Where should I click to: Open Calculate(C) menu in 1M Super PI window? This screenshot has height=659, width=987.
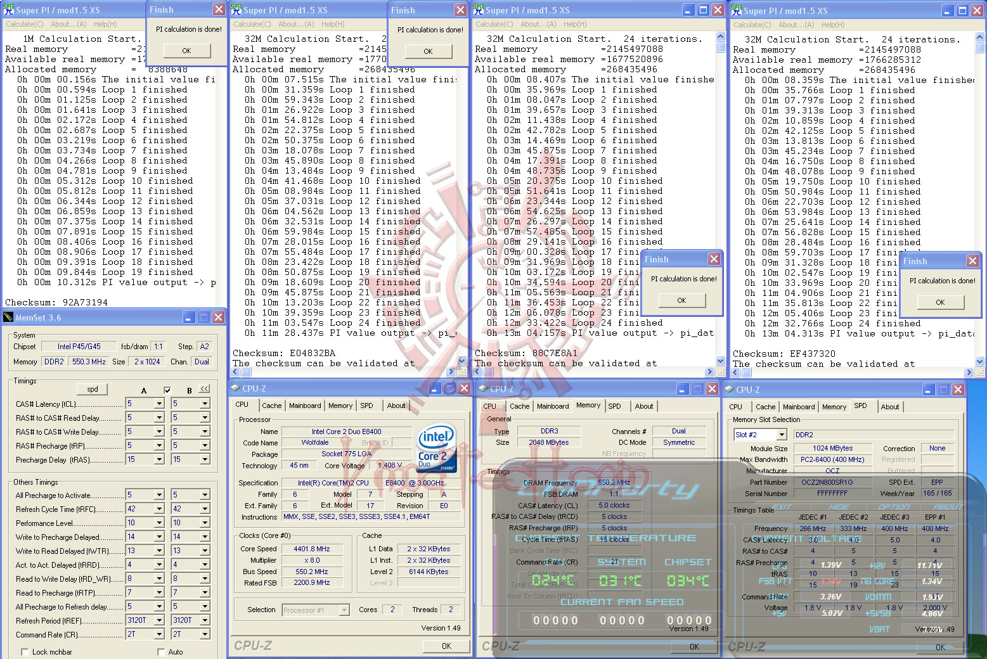tap(25, 24)
